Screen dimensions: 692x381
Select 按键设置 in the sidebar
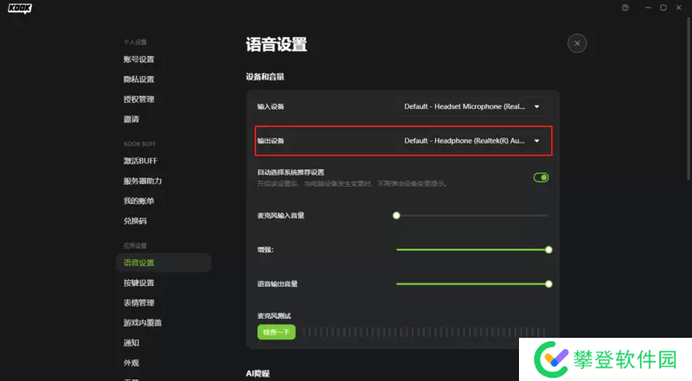coord(138,283)
